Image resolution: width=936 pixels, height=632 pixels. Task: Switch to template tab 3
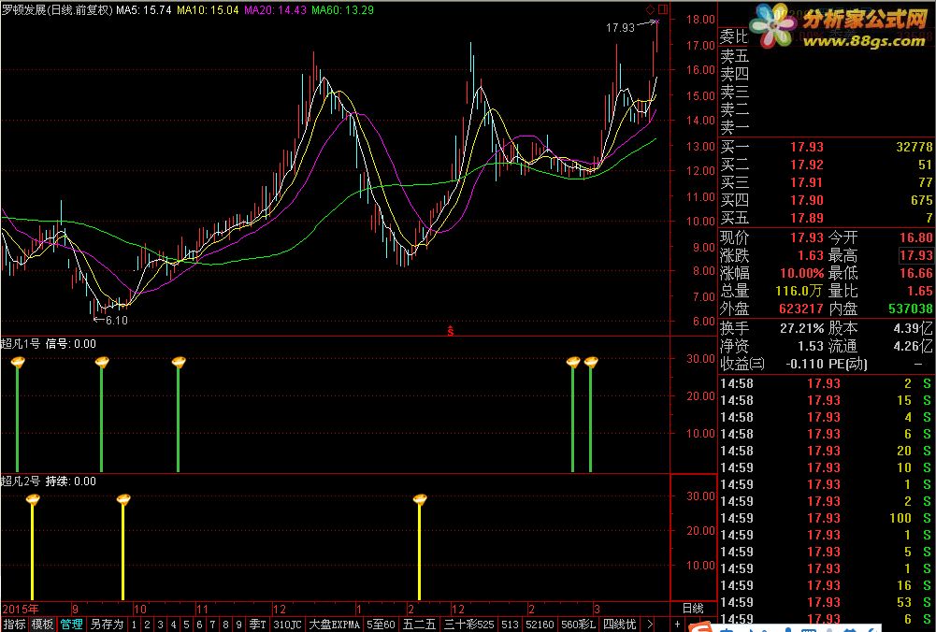(161, 625)
